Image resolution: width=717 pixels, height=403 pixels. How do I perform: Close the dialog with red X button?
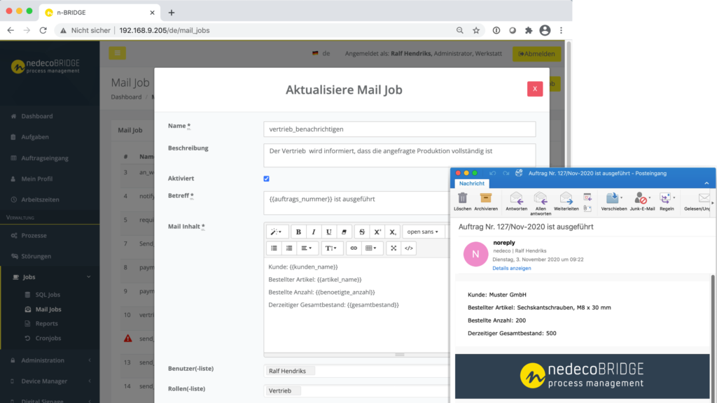pos(534,89)
